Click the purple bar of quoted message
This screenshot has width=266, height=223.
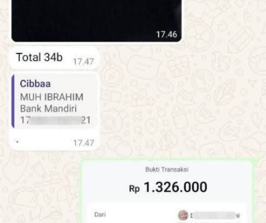click(13, 102)
